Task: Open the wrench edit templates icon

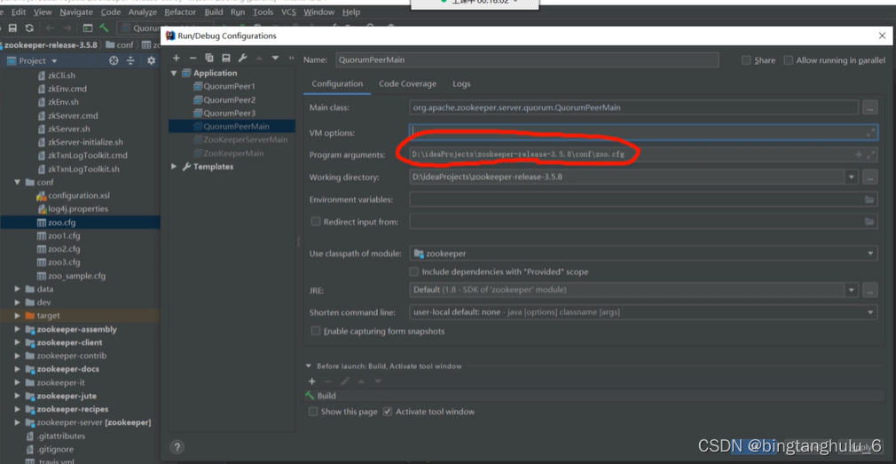Action: (x=242, y=59)
